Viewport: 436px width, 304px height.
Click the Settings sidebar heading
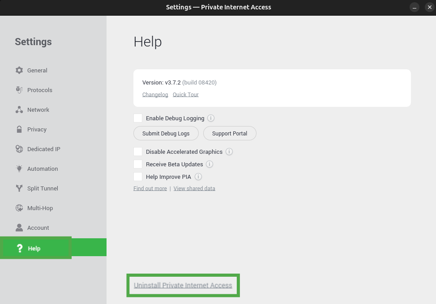tap(34, 42)
